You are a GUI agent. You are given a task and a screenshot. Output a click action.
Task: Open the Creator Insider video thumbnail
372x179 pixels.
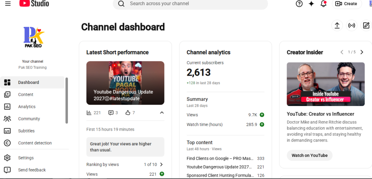(326, 84)
